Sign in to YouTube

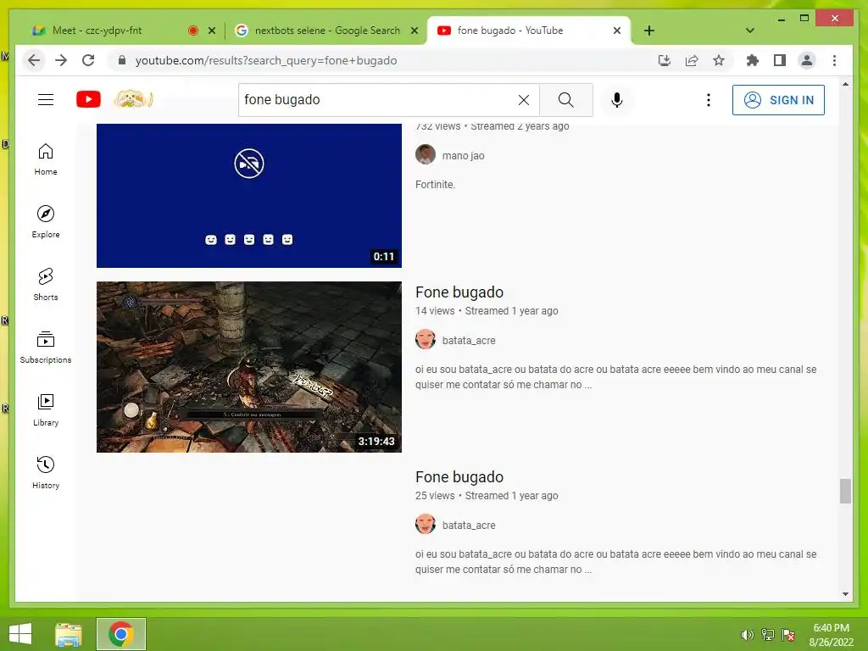point(778,100)
